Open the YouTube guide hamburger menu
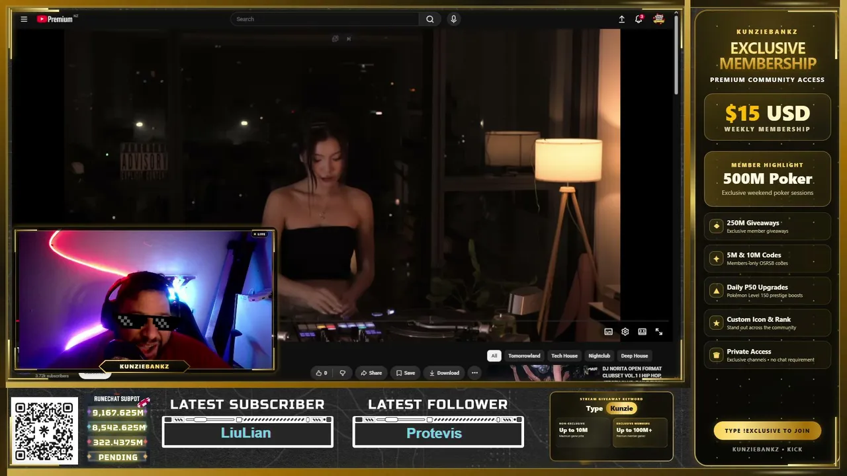Image resolution: width=847 pixels, height=476 pixels. [24, 19]
